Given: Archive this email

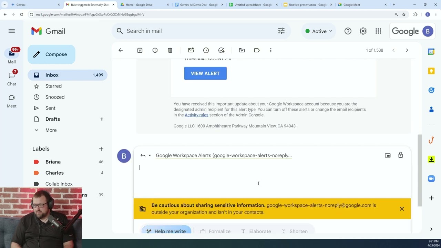Looking at the screenshot, I should [140, 50].
